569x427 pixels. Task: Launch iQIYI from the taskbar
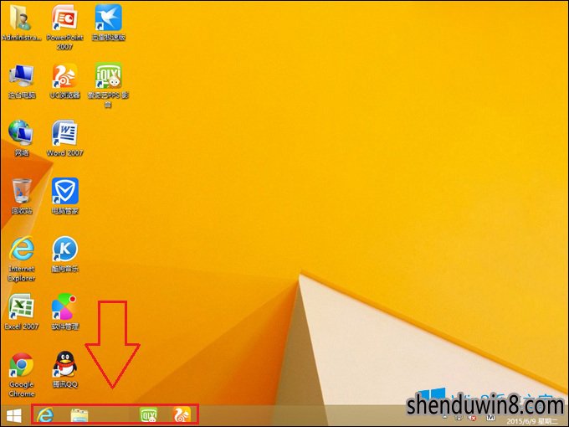pos(148,414)
